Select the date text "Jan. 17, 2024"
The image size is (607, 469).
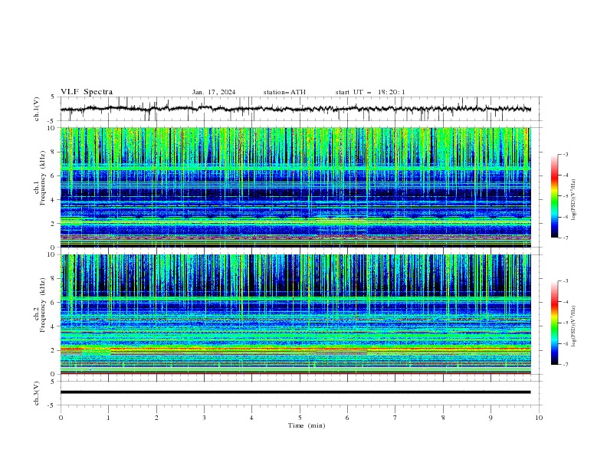pyautogui.click(x=214, y=92)
